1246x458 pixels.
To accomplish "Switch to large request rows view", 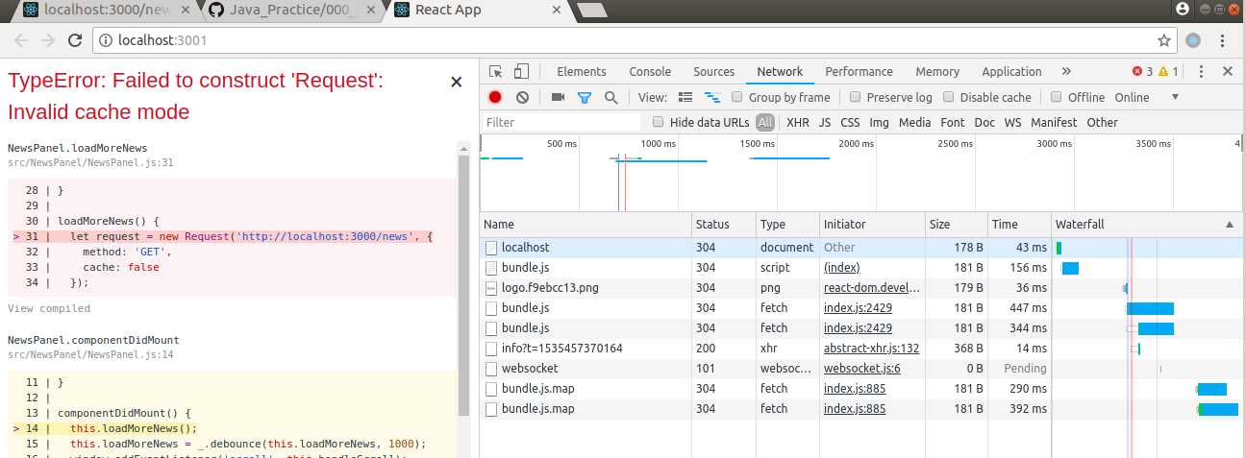I will (685, 97).
